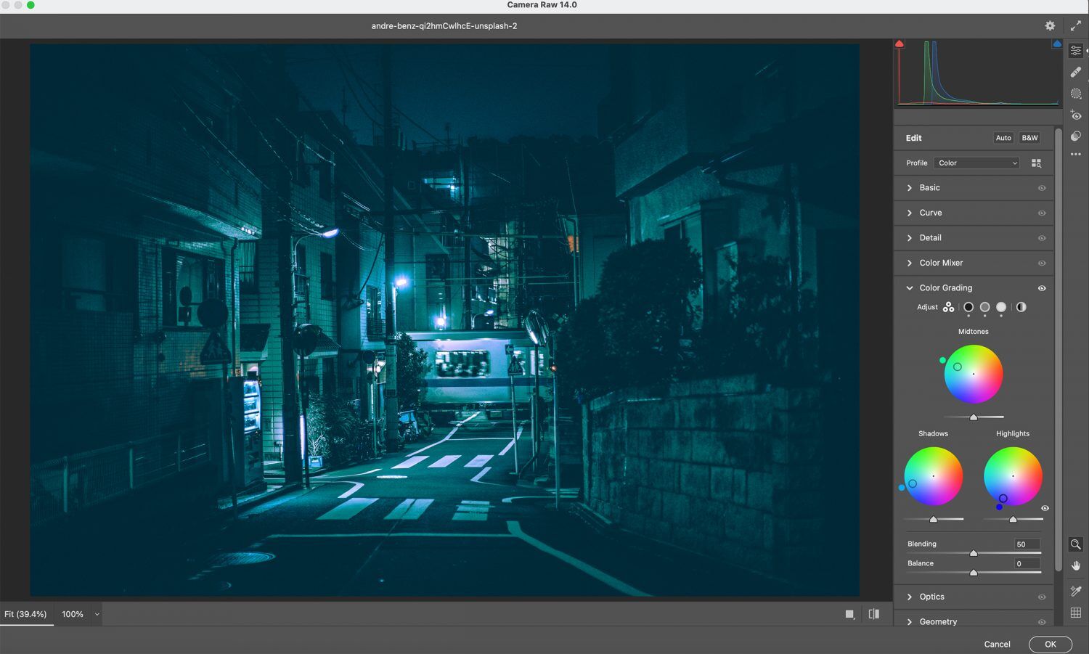The height and width of the screenshot is (654, 1089).
Task: Toggle Curve panel visibility eye
Action: (1042, 213)
